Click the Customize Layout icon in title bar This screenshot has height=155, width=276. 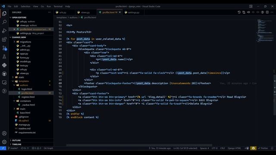point(251,6)
